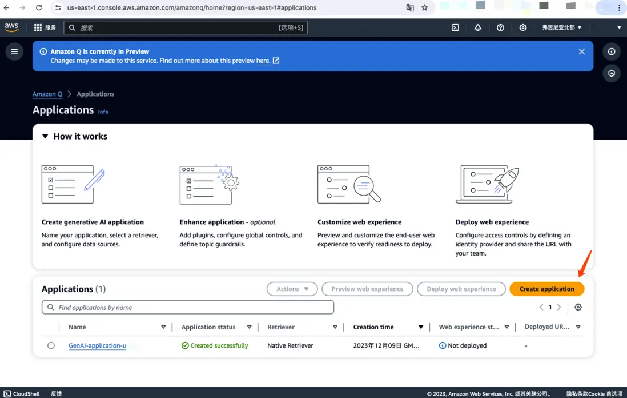Sort by Application status column
This screenshot has width=627, height=398.
click(x=249, y=327)
